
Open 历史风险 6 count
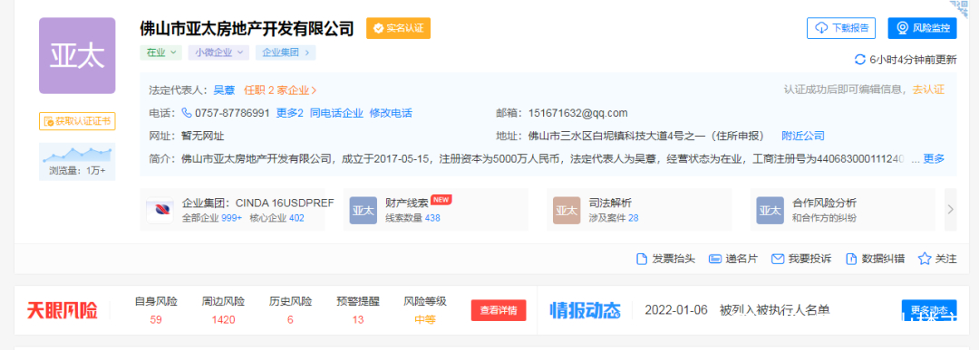click(x=290, y=320)
